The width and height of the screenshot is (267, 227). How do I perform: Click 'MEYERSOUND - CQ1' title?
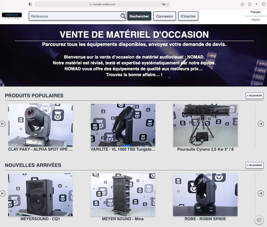(x=40, y=219)
